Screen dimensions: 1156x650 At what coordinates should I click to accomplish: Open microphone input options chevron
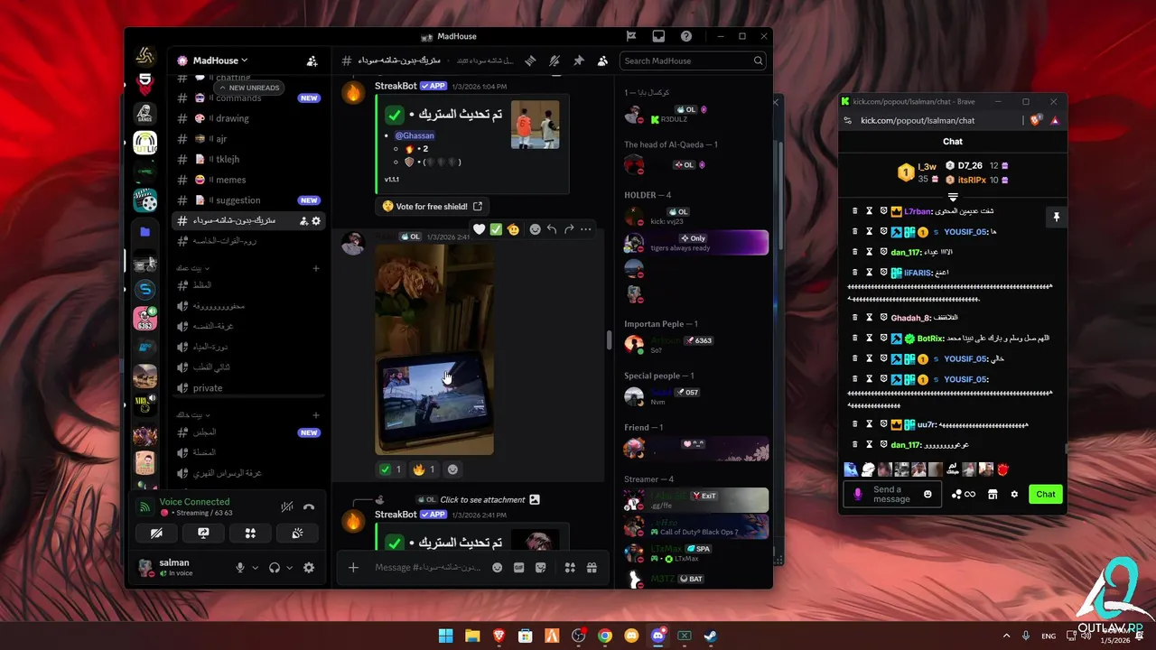click(256, 568)
